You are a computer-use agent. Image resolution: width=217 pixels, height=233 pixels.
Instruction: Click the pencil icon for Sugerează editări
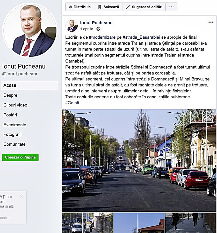(128, 7)
